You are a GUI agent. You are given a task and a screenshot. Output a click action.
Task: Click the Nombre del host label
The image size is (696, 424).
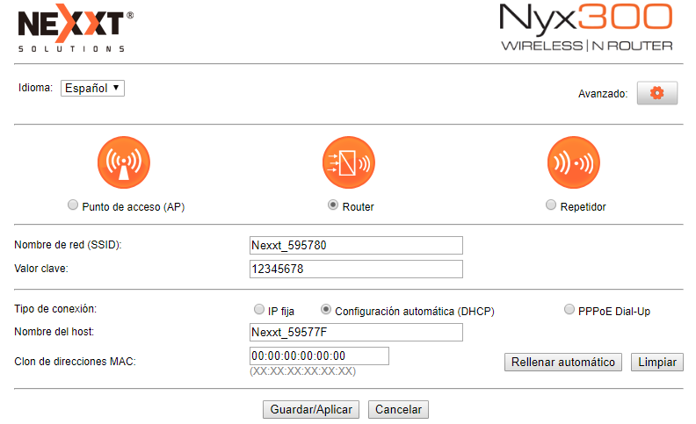click(x=54, y=332)
